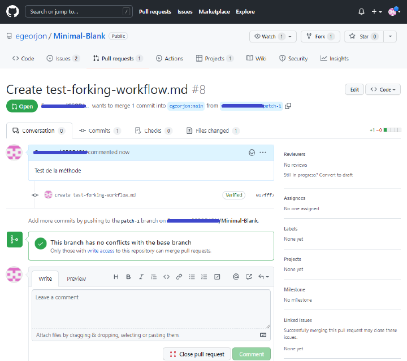The image size is (407, 361).
Task: Expand the plus create-new menu
Action: (376, 12)
